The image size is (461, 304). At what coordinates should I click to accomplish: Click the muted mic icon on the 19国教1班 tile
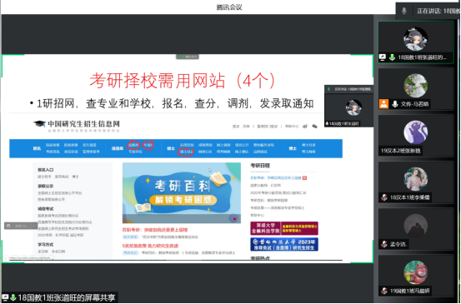click(x=384, y=291)
